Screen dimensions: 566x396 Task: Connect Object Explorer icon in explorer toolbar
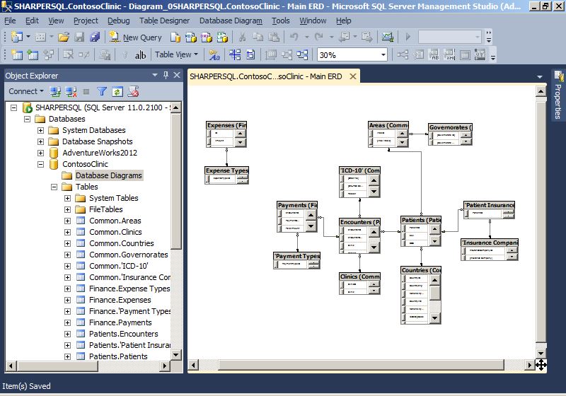click(x=55, y=92)
